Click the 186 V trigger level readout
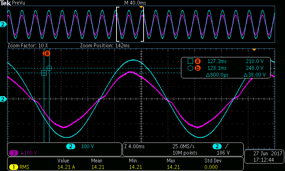This screenshot has height=171, width=285. tap(223, 153)
